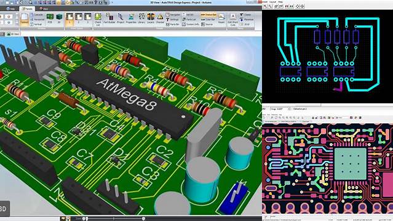Toggle Tabbed window layout
The width and height of the screenshot is (393, 221).
(25, 19)
